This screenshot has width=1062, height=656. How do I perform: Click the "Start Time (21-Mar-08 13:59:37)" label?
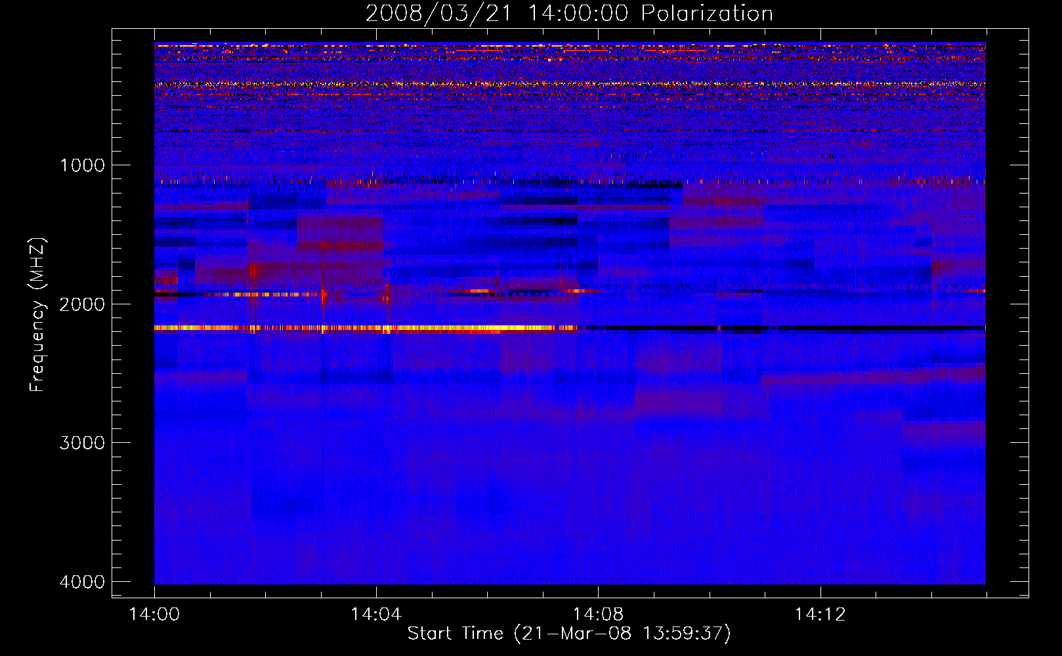pos(569,634)
